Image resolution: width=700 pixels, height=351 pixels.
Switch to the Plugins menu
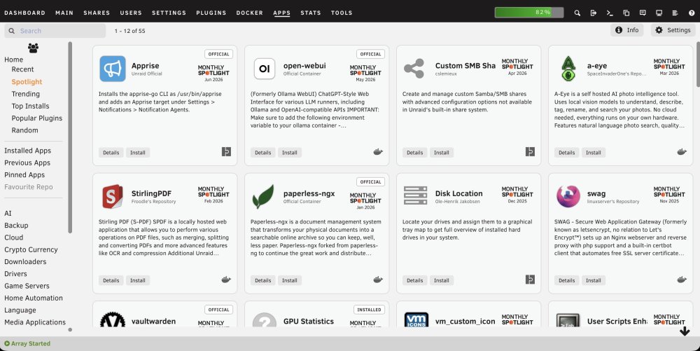(211, 13)
